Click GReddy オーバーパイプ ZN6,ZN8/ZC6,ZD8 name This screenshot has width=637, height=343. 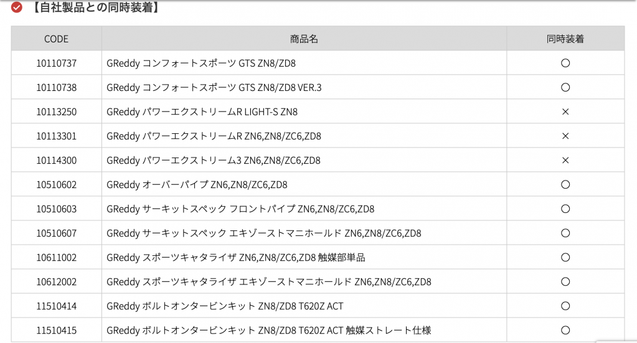[x=197, y=185]
